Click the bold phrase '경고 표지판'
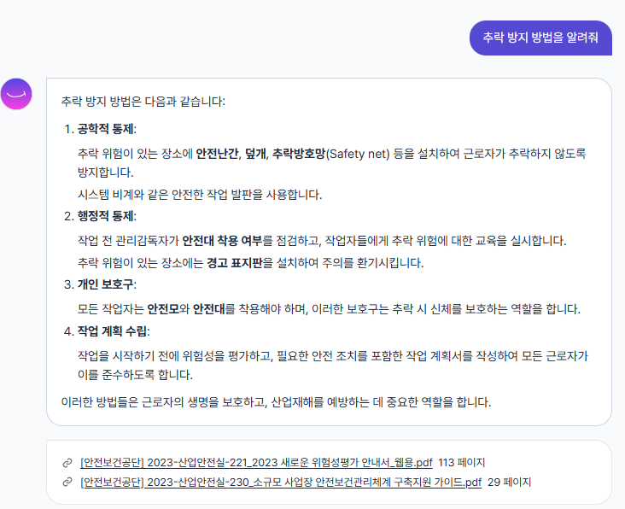Image resolution: width=625 pixels, height=509 pixels. [x=235, y=262]
